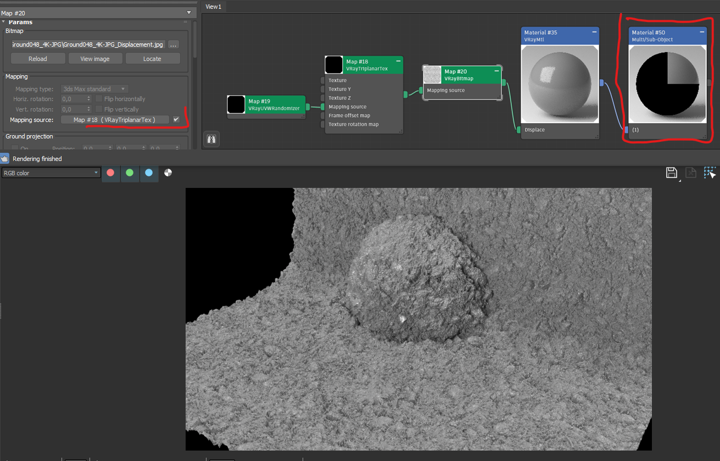Image resolution: width=720 pixels, height=461 pixels.
Task: Collapse the Material #50 node minus icon
Action: [702, 32]
